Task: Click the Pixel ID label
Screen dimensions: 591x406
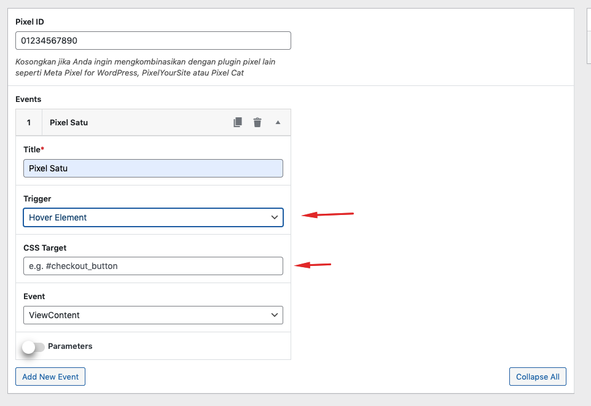Action: point(29,22)
